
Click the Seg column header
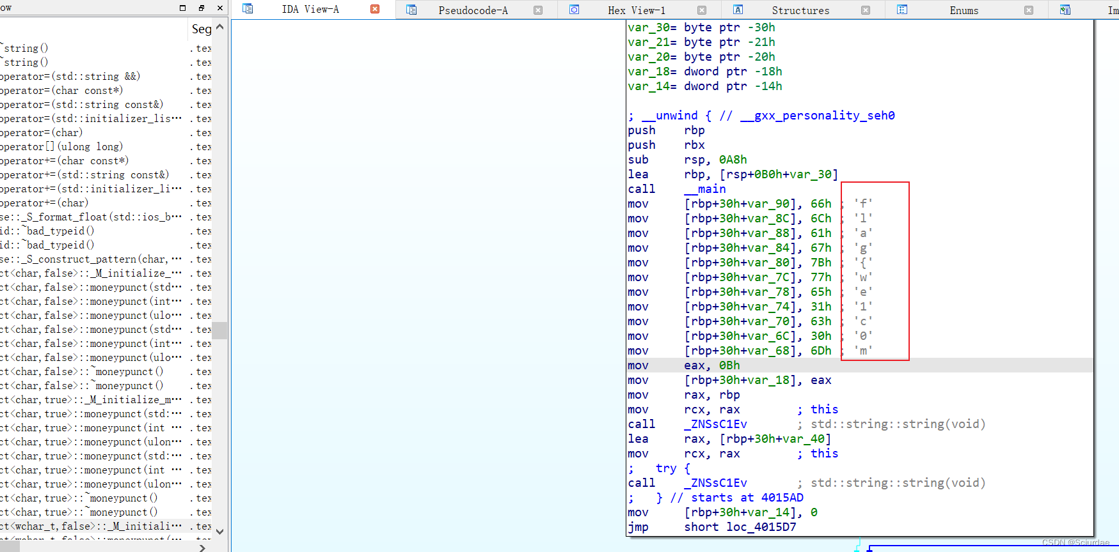click(202, 29)
